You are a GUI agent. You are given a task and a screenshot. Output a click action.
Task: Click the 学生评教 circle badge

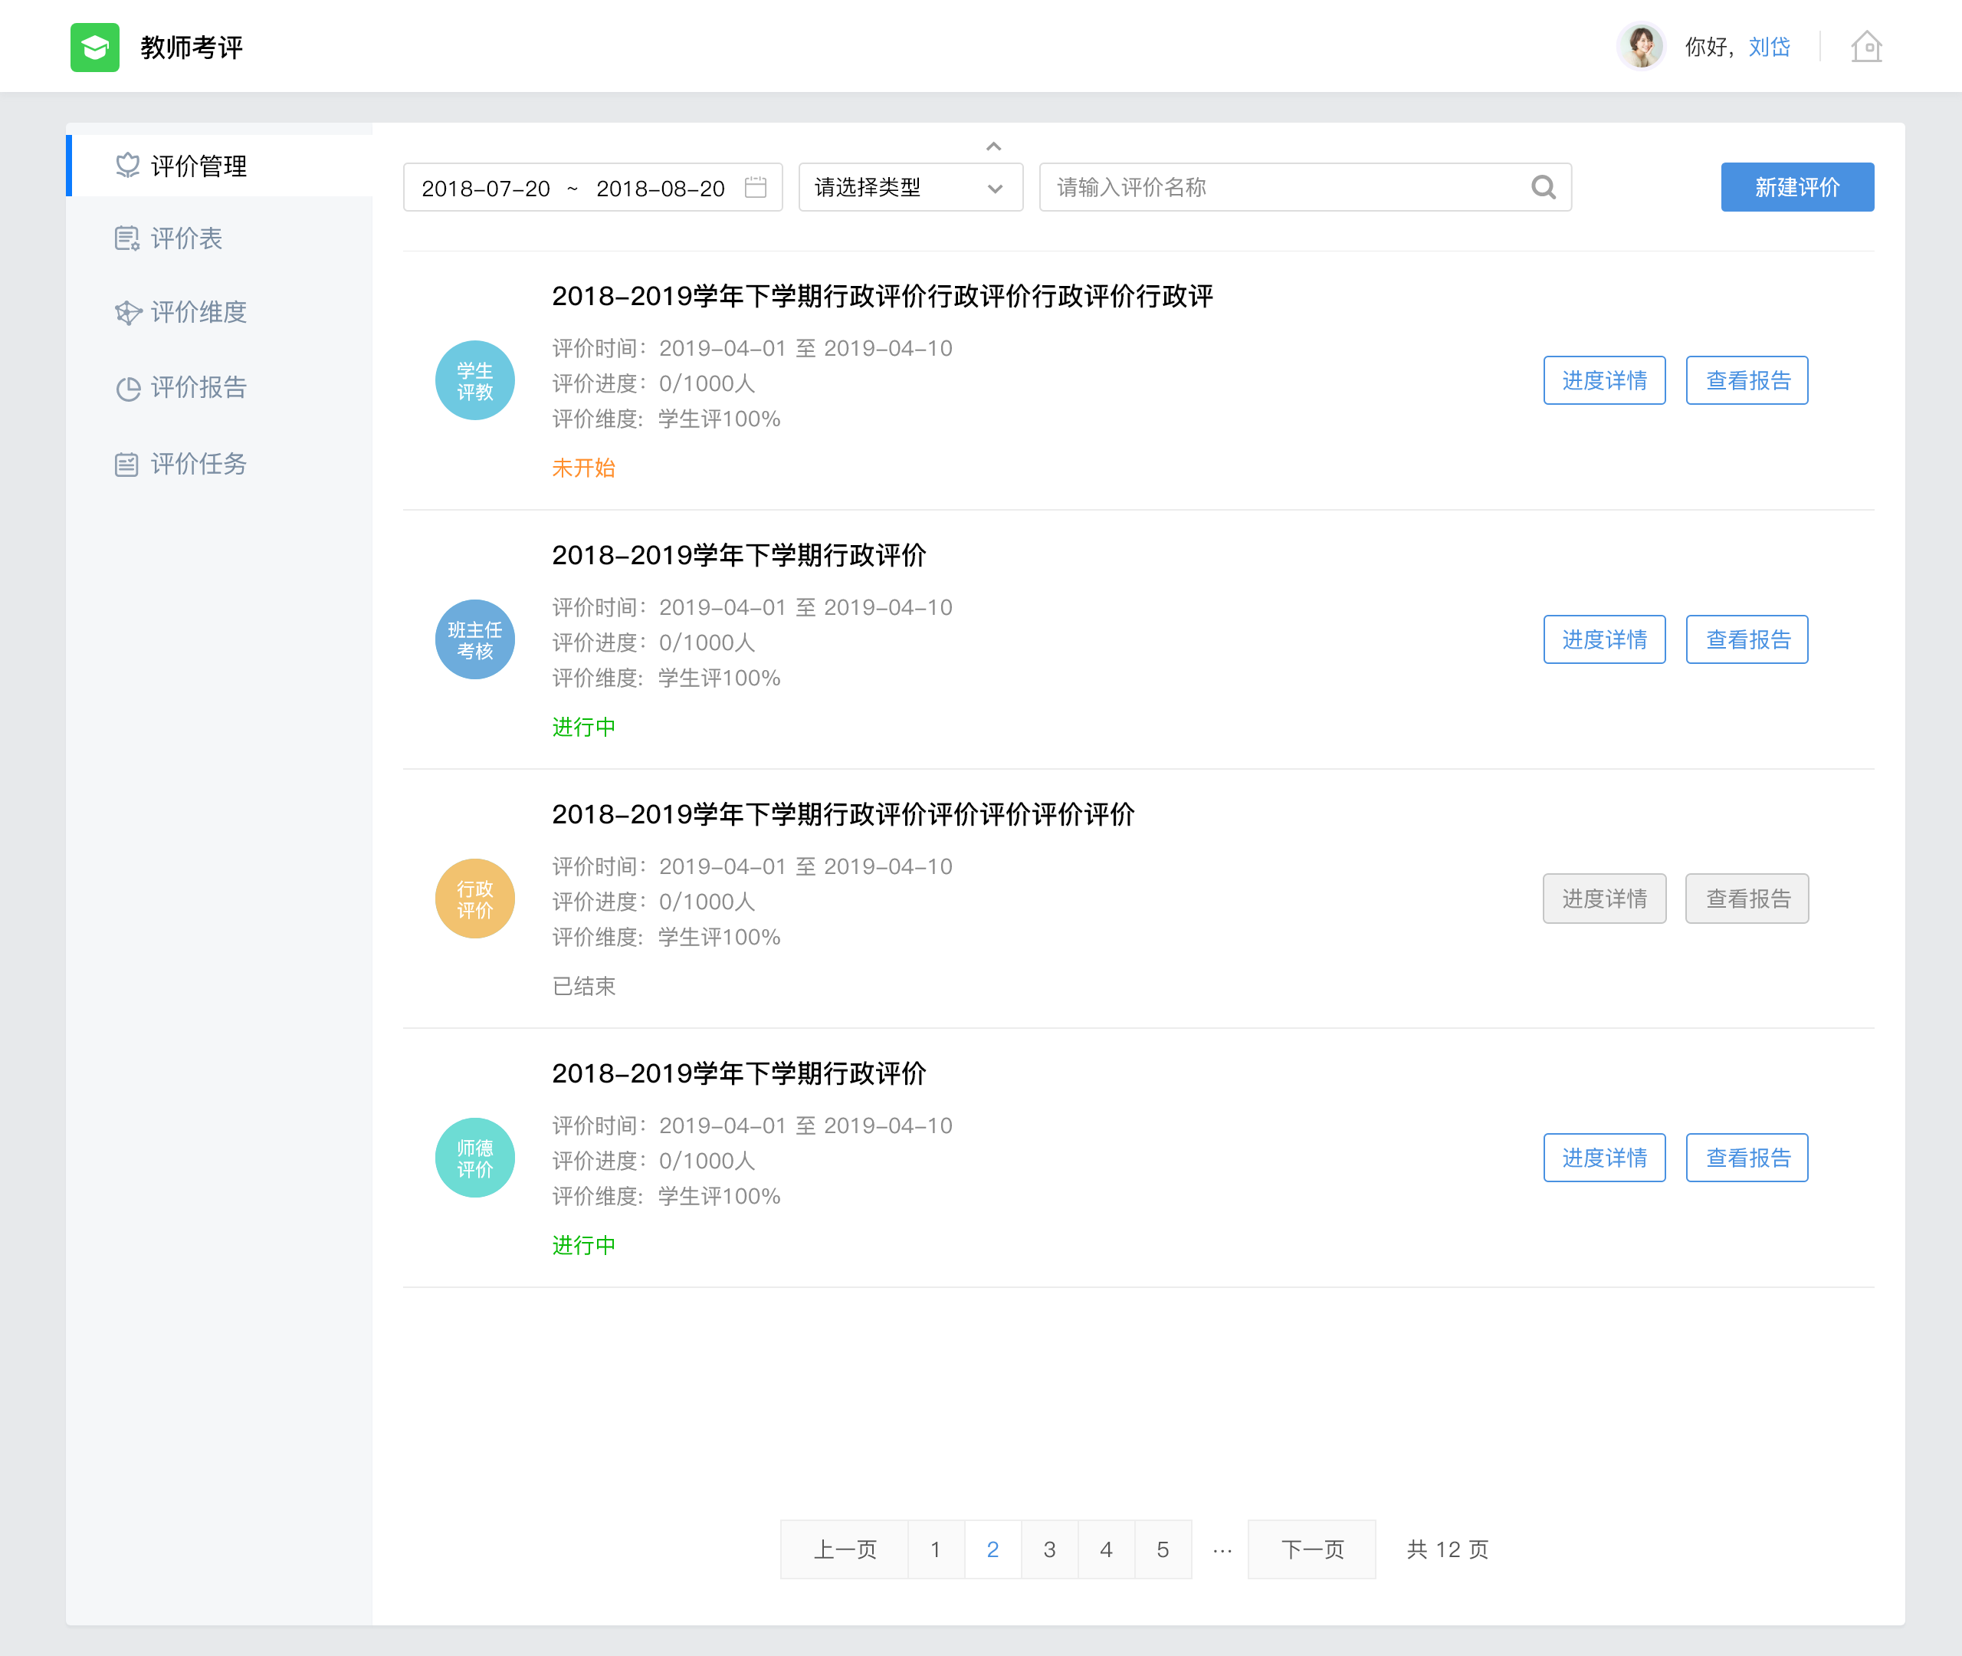[x=474, y=380]
